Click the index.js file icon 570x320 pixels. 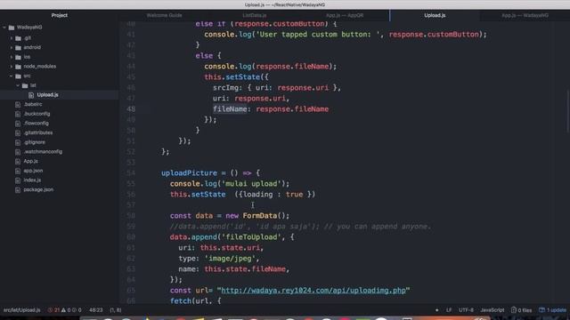tap(18, 180)
